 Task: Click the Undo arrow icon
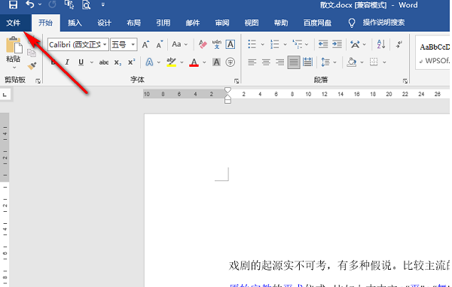(30, 5)
